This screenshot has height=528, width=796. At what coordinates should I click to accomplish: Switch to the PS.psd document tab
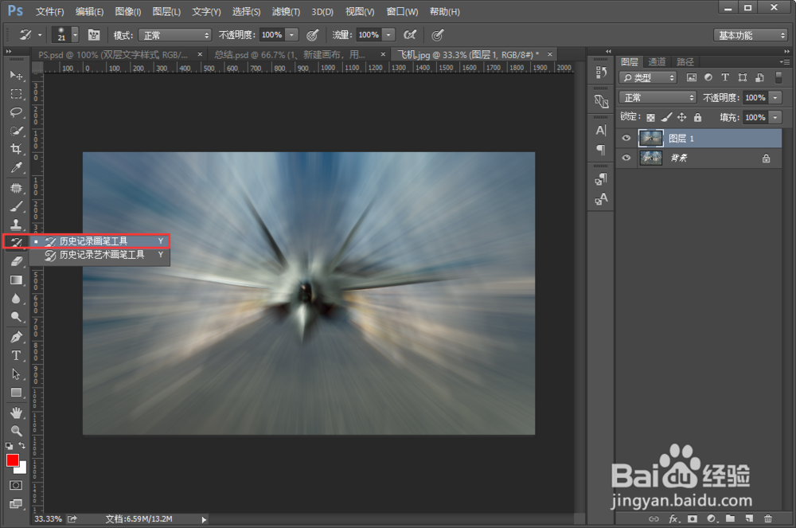coord(113,55)
